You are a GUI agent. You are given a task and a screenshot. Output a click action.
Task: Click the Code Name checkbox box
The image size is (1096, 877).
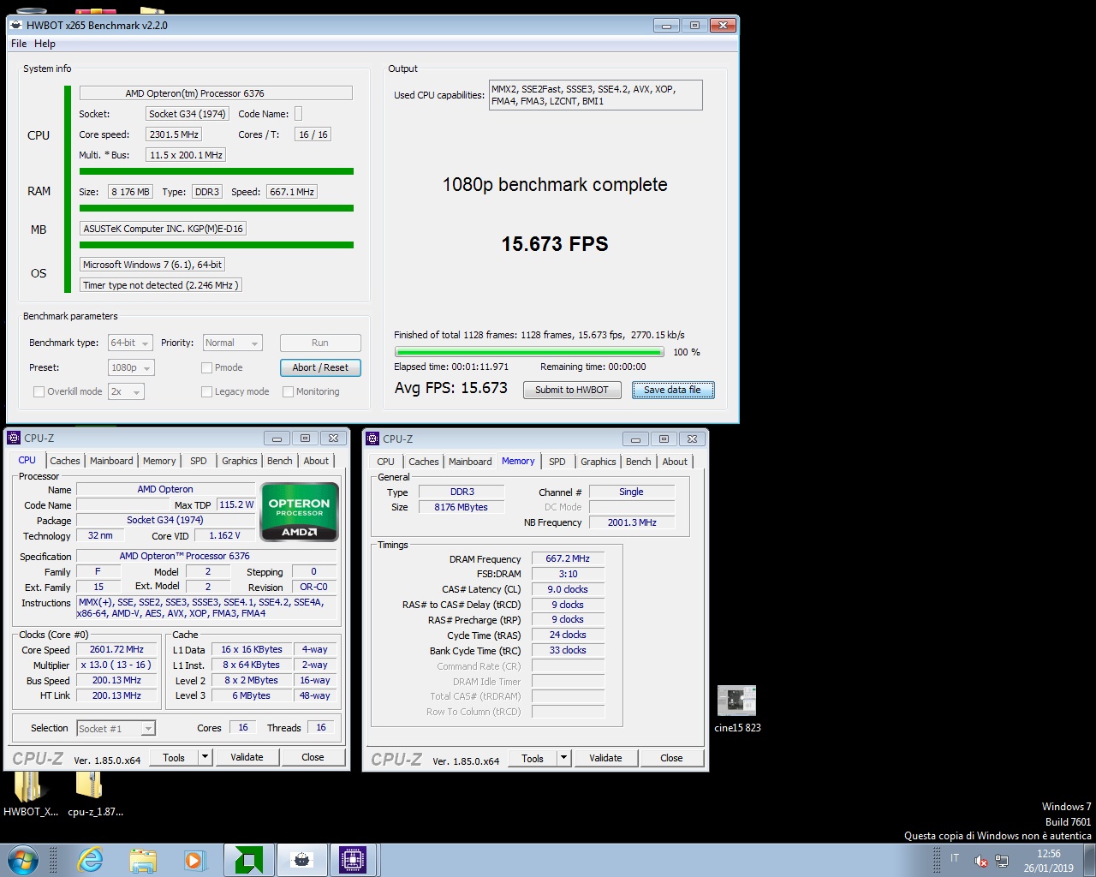point(298,113)
